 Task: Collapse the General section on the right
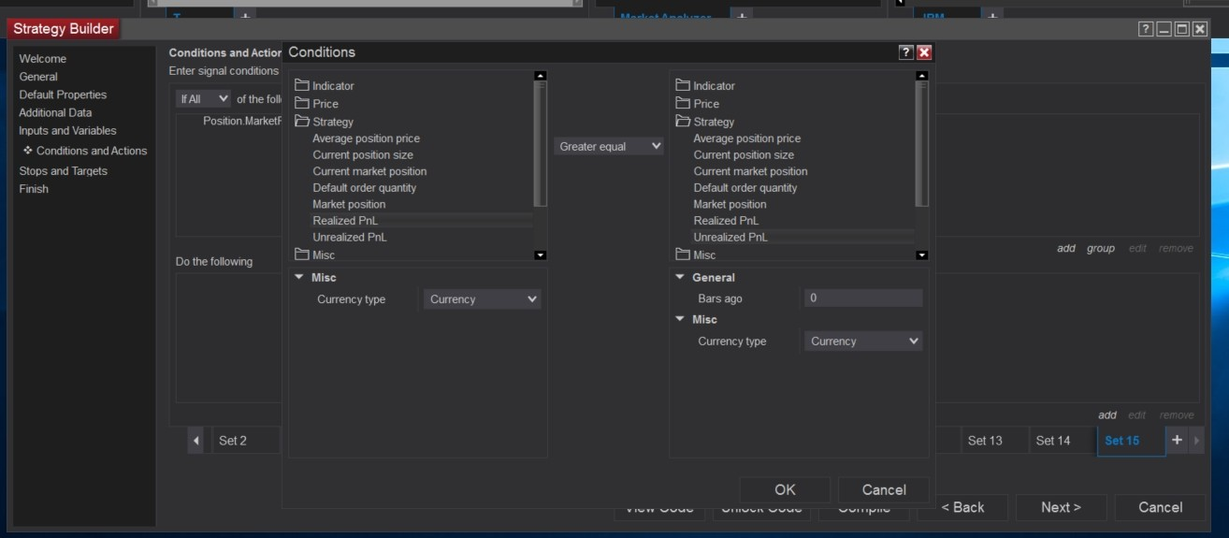pyautogui.click(x=680, y=278)
